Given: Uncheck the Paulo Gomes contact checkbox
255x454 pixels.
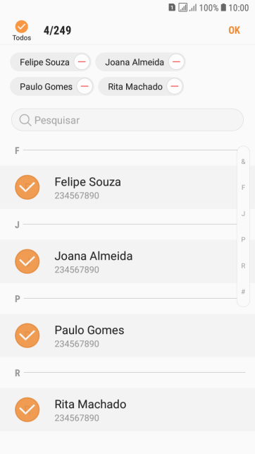Looking at the screenshot, I should [x=27, y=335].
